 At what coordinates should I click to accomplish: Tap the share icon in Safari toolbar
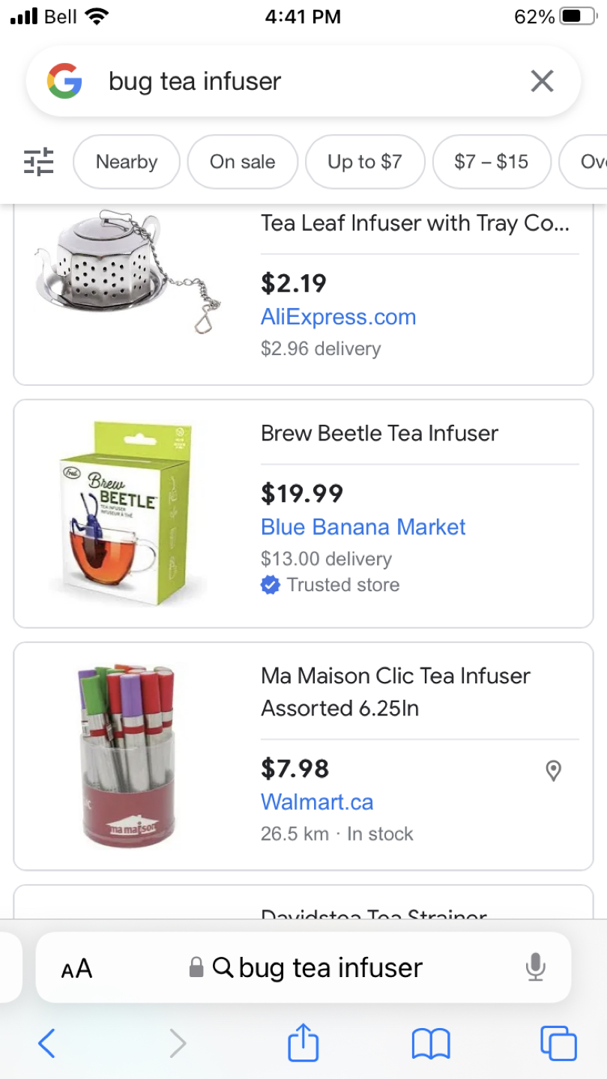click(303, 1042)
